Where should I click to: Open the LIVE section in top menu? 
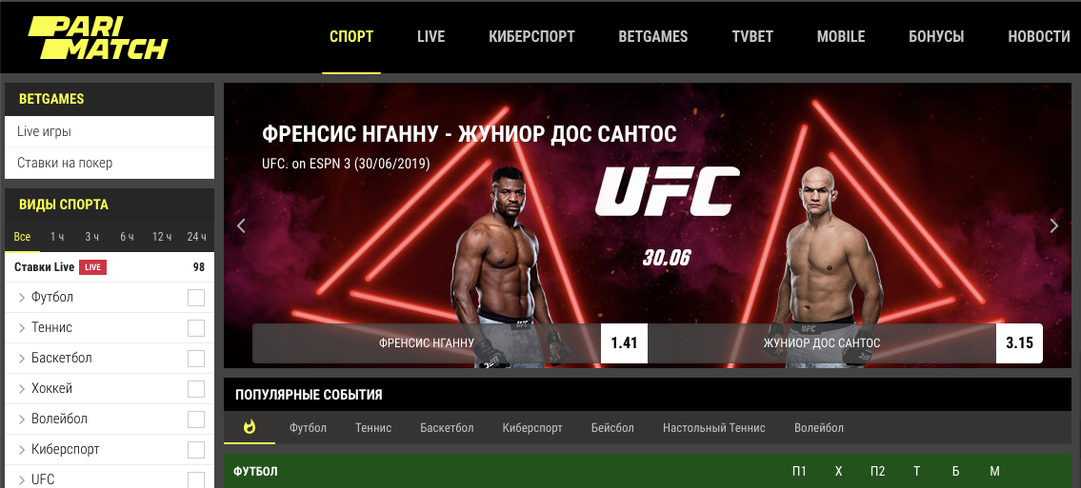(x=430, y=36)
